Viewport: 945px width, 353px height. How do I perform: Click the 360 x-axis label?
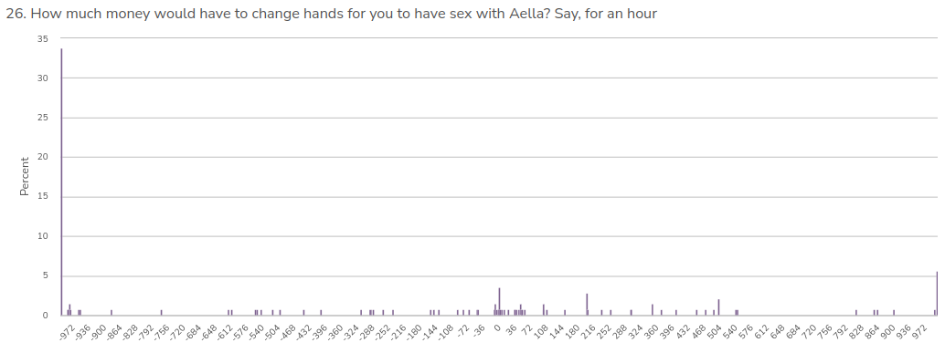pyautogui.click(x=652, y=330)
